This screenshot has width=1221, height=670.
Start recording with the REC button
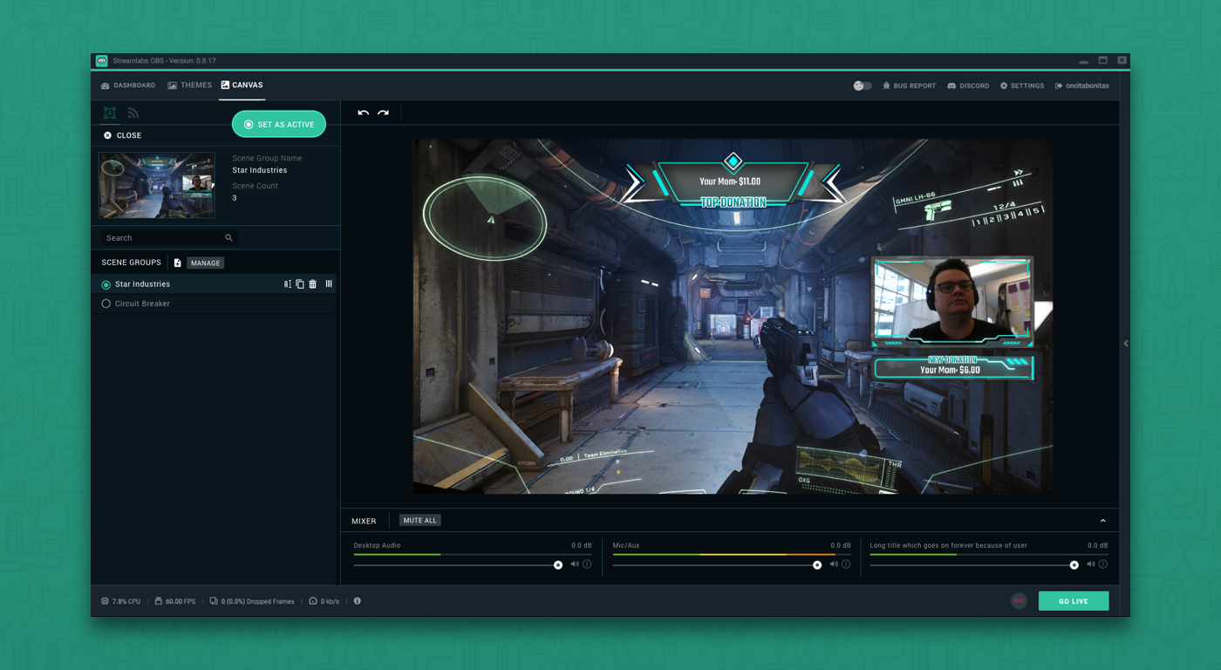(1019, 601)
